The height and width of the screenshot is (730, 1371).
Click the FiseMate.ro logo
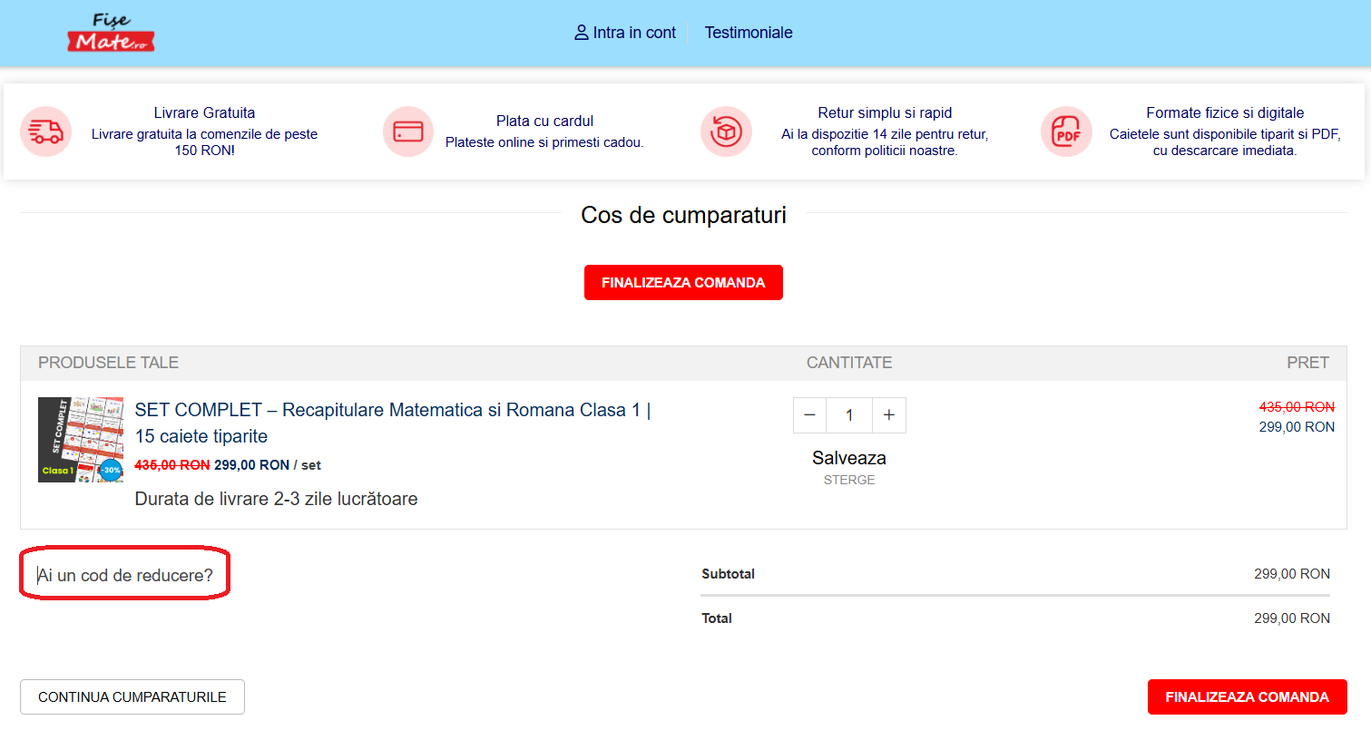coord(111,34)
